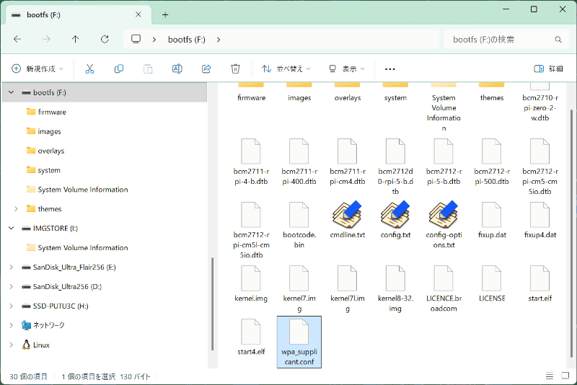Click the file pane vertical scrollbar
This screenshot has height=385, width=577.
pos(571,234)
